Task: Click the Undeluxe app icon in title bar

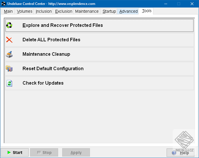Action: (x=3, y=4)
